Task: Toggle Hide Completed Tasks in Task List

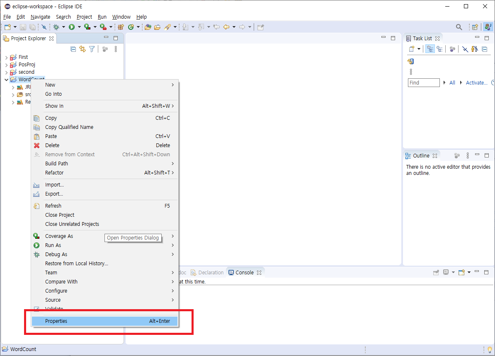Action: tap(465, 49)
